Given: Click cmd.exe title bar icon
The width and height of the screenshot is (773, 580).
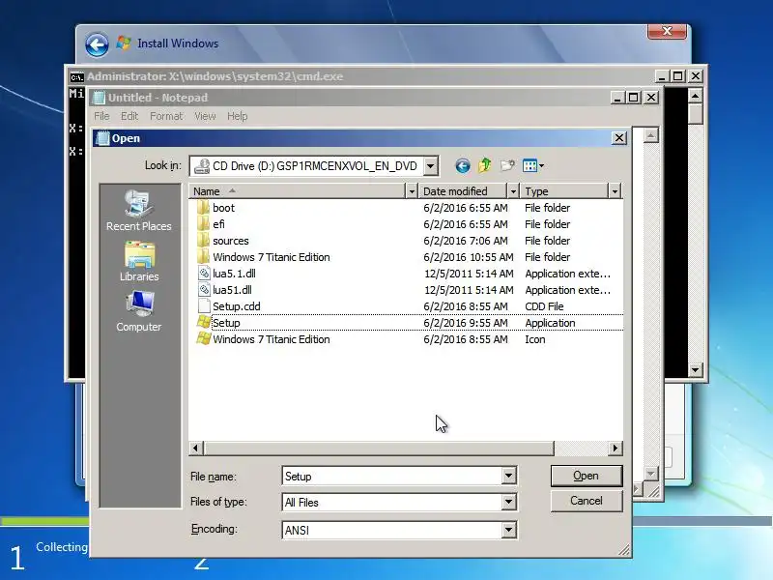Looking at the screenshot, I should click(x=77, y=77).
